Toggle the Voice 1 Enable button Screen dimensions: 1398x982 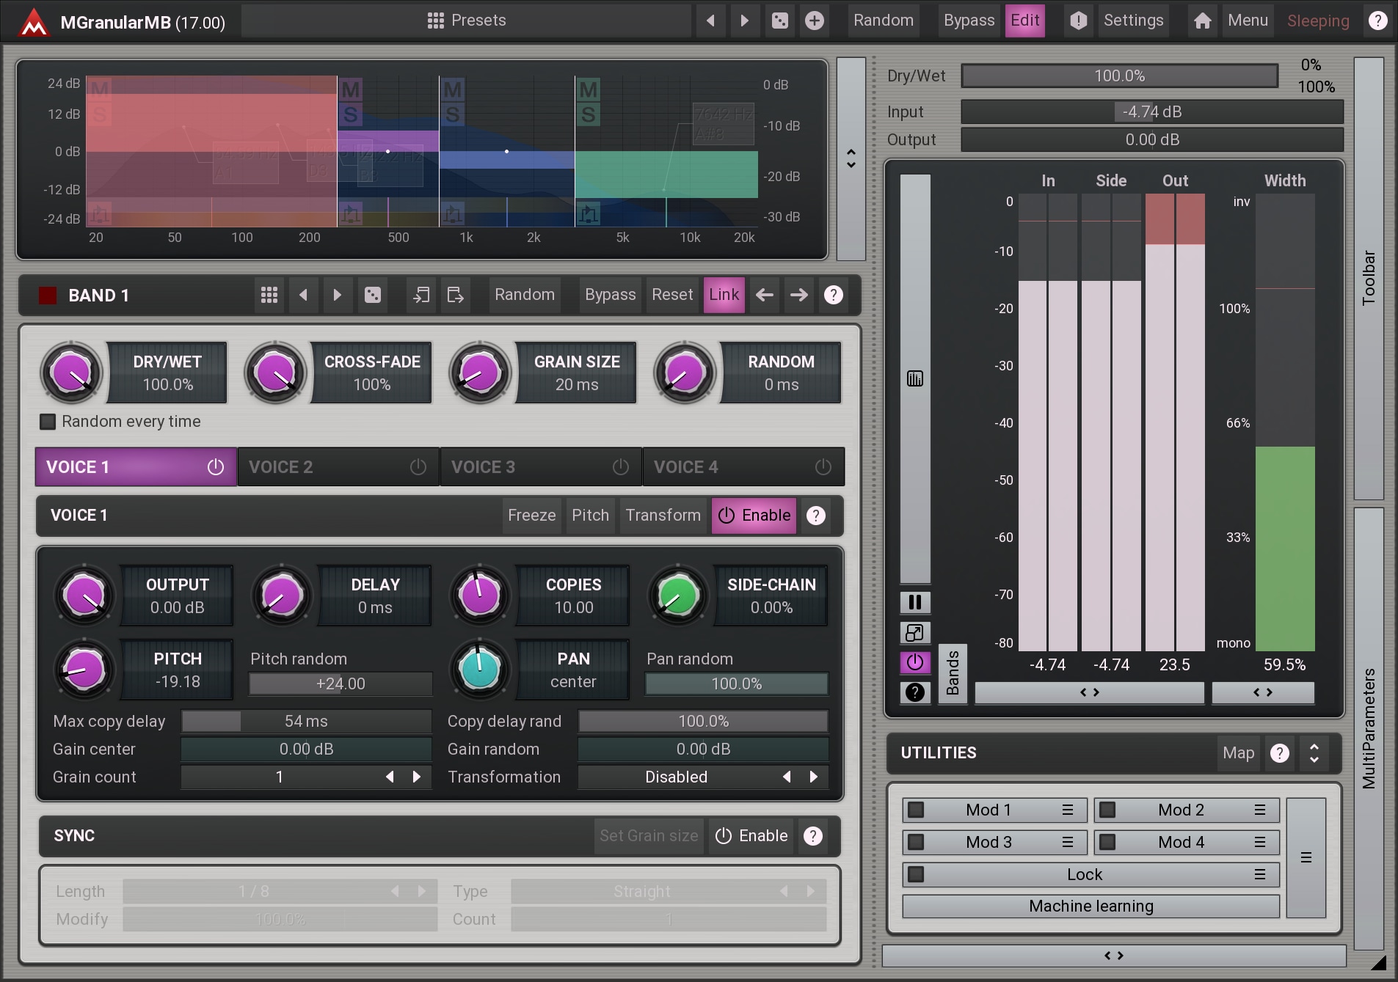tap(754, 516)
